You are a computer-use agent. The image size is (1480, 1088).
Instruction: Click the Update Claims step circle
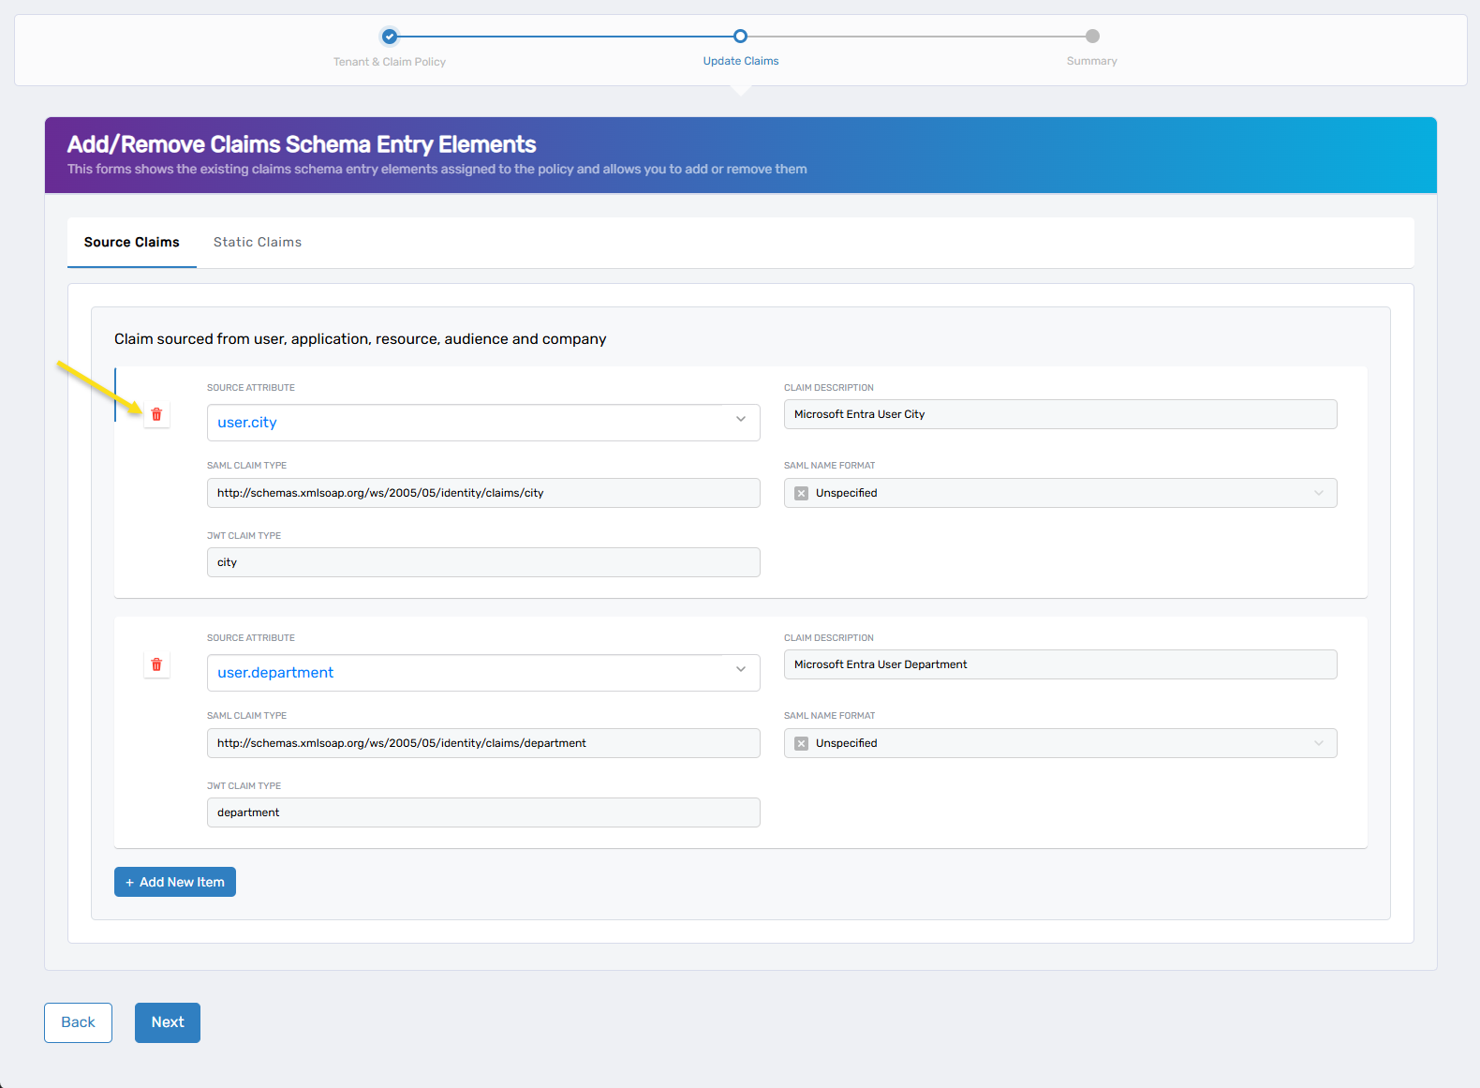click(740, 37)
